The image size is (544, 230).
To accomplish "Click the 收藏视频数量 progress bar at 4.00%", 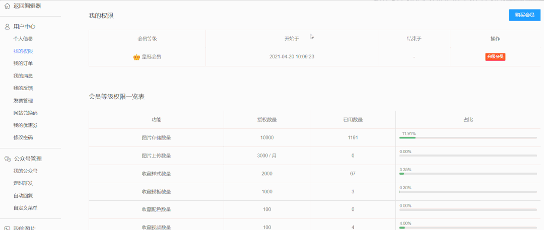I will click(468, 228).
